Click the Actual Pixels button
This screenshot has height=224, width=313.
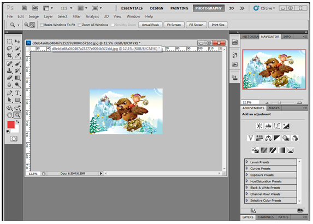(150, 25)
